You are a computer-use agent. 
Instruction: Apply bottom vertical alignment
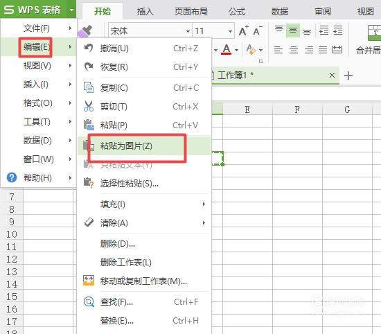pos(307,32)
